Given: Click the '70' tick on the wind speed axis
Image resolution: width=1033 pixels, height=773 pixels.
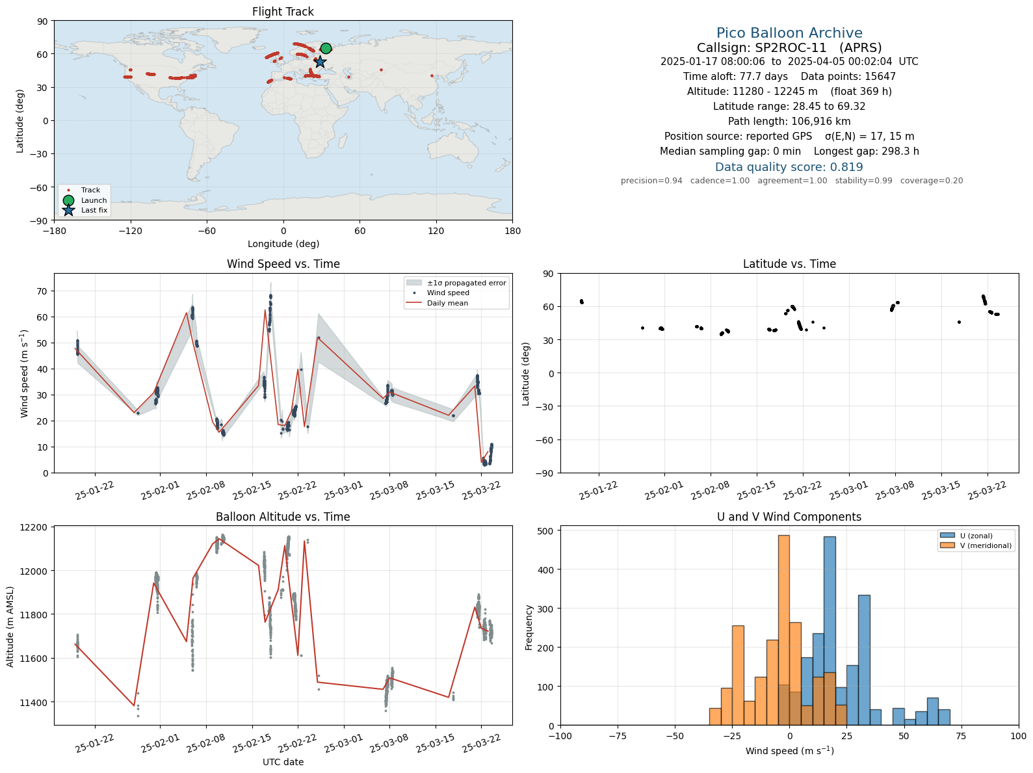Looking at the screenshot, I should 42,291.
